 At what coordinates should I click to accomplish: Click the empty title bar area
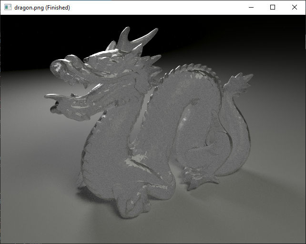click(157, 8)
